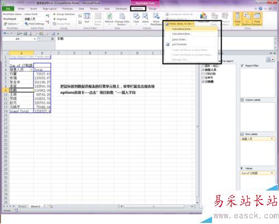Click the Collapse Entire Field icon
279x224 pixels.
click(x=47, y=22)
